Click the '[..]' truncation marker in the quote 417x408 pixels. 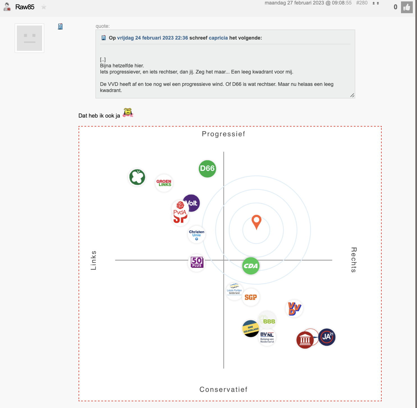[x=103, y=59]
